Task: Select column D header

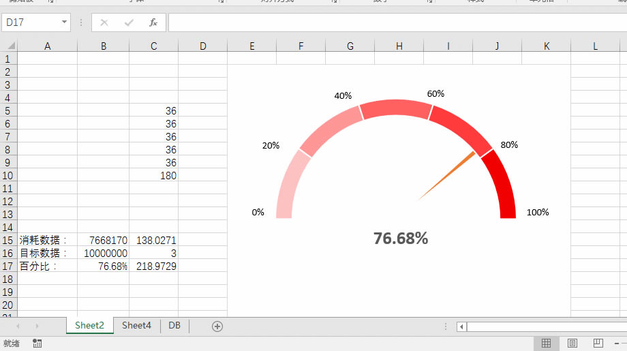Action: pyautogui.click(x=202, y=46)
